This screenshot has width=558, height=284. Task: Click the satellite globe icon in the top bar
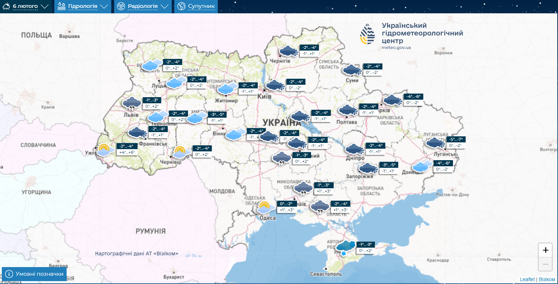182,6
